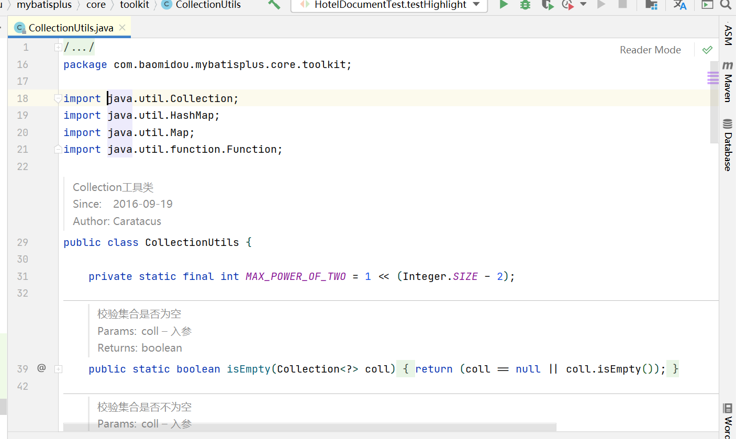Click import java.util.function.Function line

(173, 149)
